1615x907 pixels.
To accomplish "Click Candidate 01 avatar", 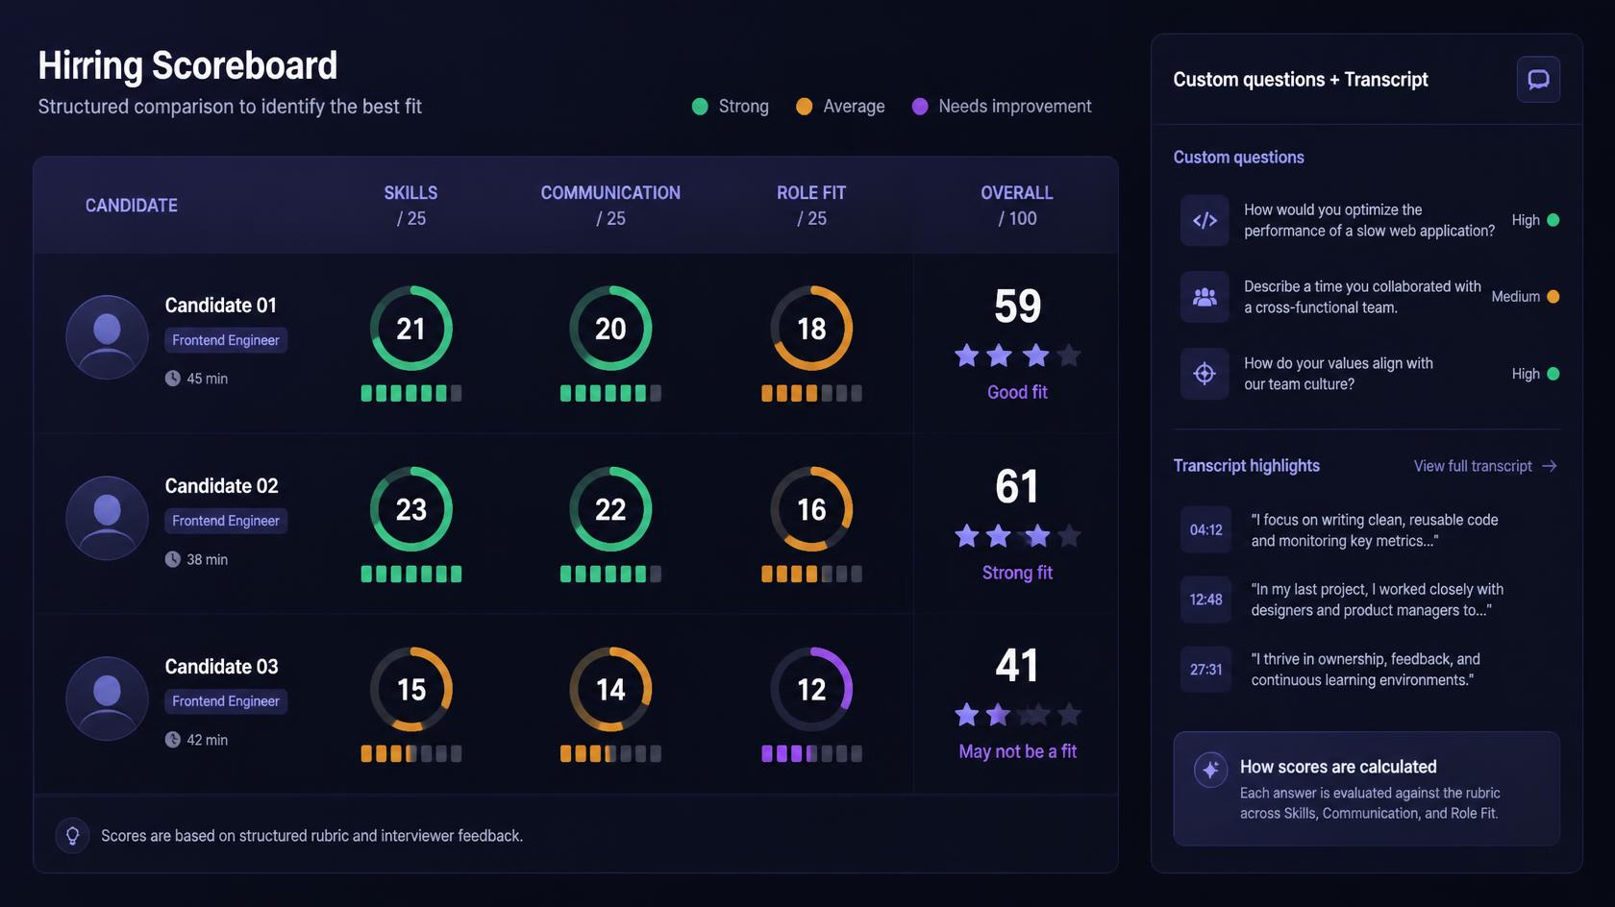I will 107,337.
